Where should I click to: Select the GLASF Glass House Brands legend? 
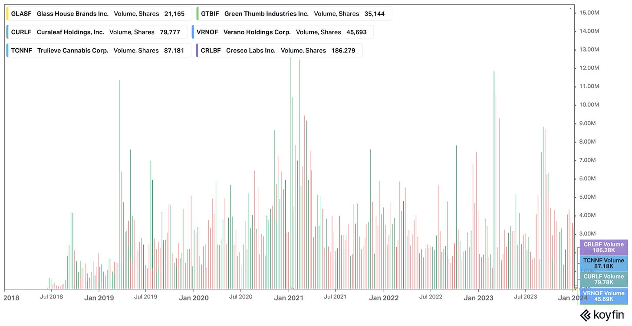pyautogui.click(x=99, y=14)
